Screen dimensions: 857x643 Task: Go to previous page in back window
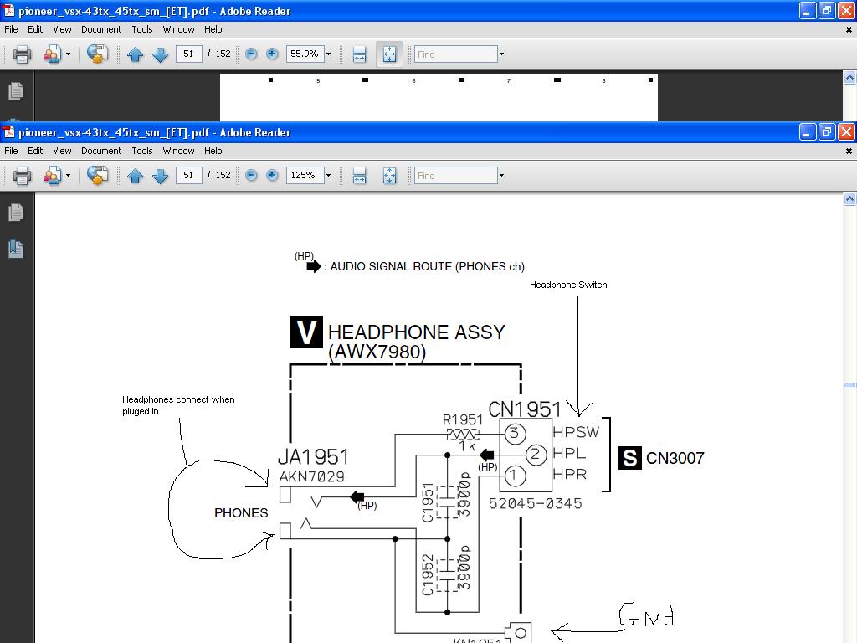pos(135,54)
